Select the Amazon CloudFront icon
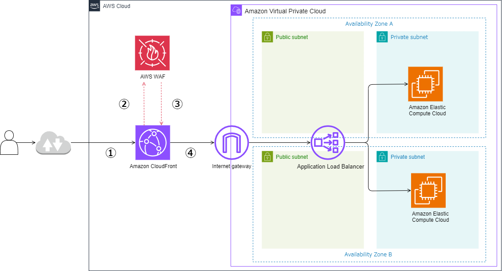The height and width of the screenshot is (271, 502). click(153, 142)
